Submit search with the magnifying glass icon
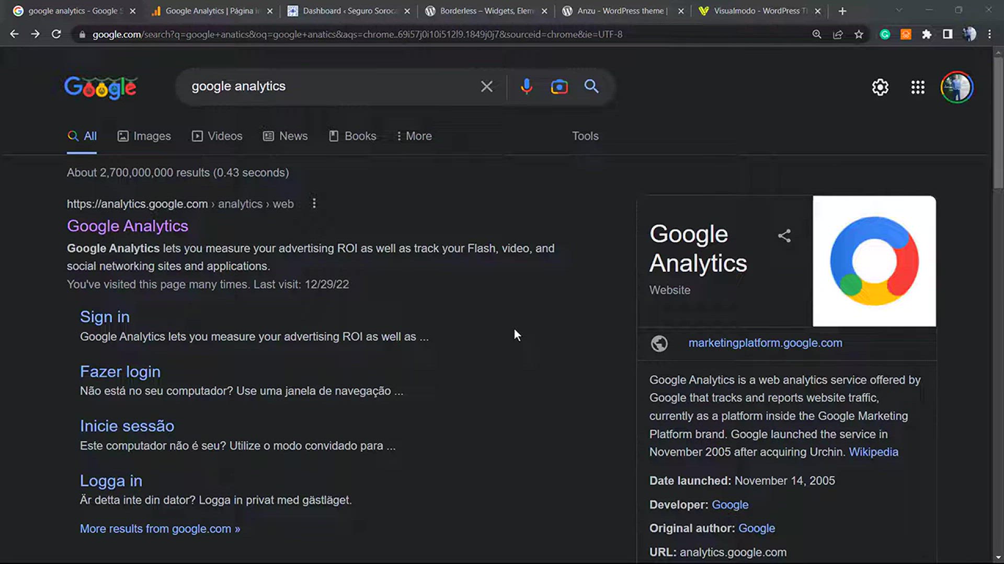 [591, 86]
